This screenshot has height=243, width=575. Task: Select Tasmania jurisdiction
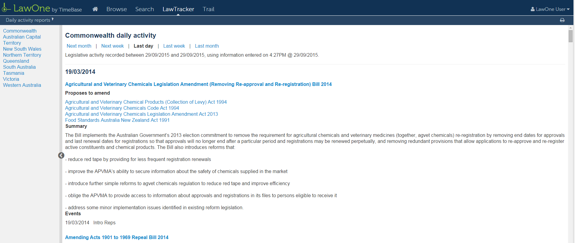tap(14, 73)
